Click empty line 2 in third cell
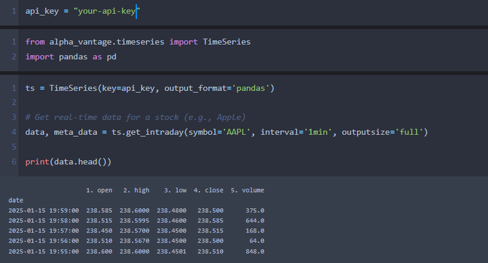Viewport: 488px width, 263px height. 253,102
